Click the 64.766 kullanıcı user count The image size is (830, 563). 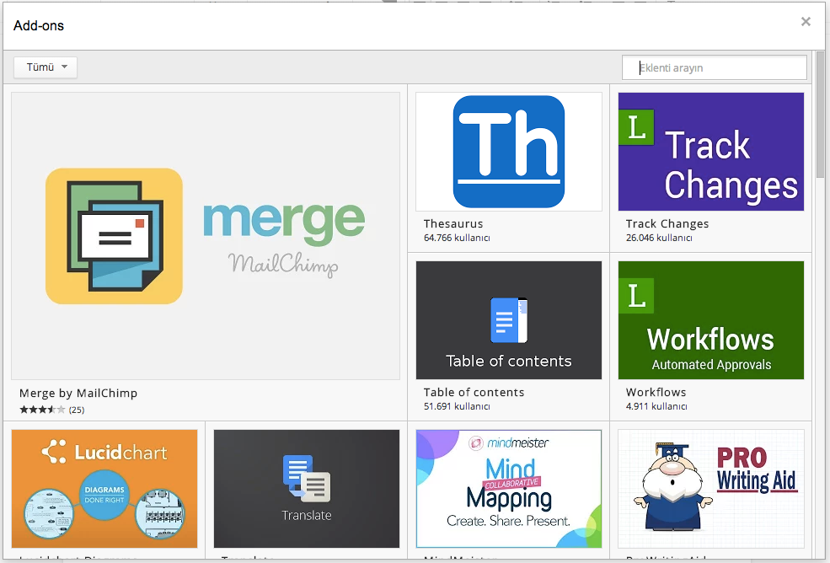click(457, 238)
